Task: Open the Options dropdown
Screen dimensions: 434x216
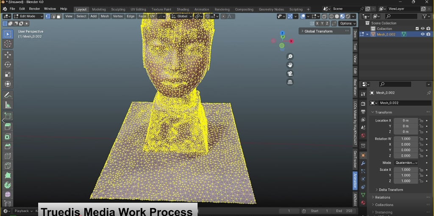Action: (x=347, y=24)
